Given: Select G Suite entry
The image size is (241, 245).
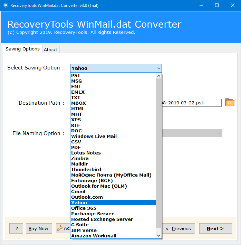Looking at the screenshot, I should tap(113, 225).
